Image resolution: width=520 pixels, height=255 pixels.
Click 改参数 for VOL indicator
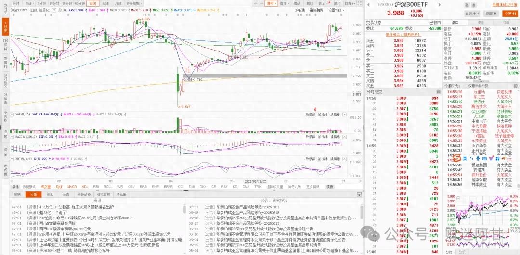click(x=310, y=115)
